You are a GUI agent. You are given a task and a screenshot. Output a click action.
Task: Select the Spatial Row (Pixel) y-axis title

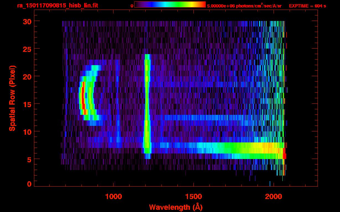pyautogui.click(x=12, y=98)
